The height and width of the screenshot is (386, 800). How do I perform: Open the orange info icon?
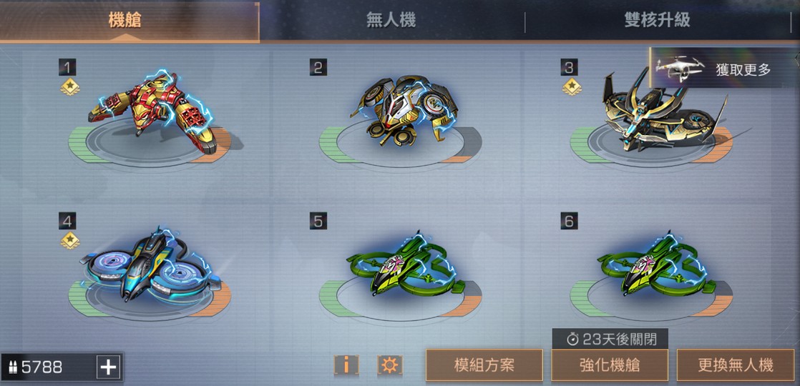tap(346, 365)
